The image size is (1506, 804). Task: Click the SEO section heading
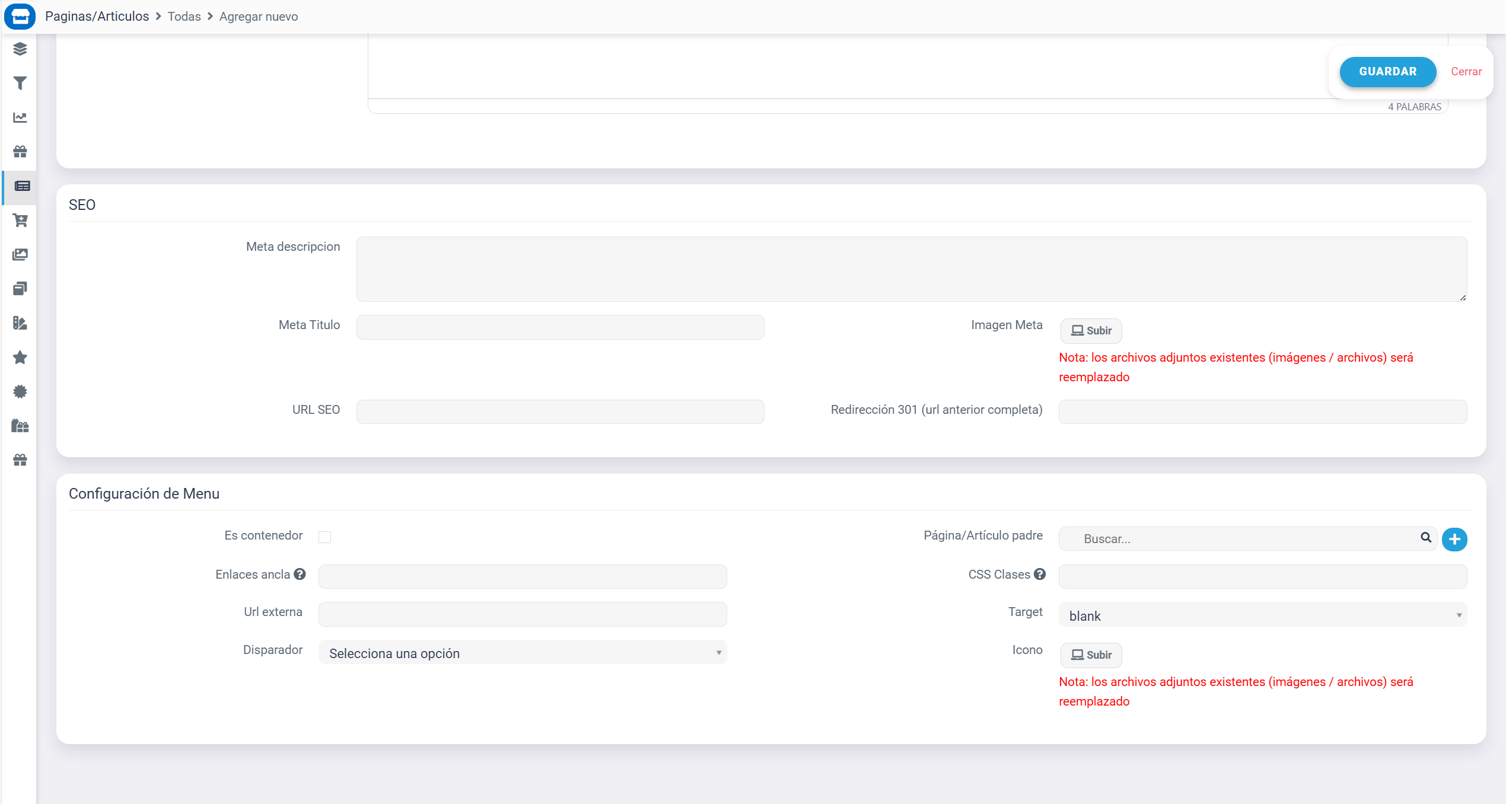click(x=82, y=205)
